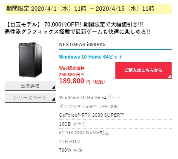The height and width of the screenshot is (159, 178).
Task: Click the GeForce RTX 2080 SUPER spec line
Action: coord(92,115)
